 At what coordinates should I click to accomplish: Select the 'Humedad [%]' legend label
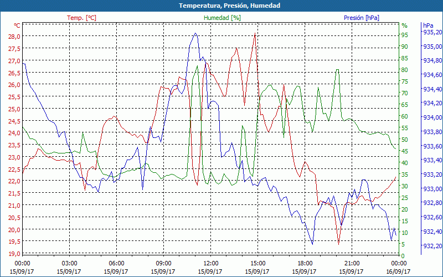223,18
